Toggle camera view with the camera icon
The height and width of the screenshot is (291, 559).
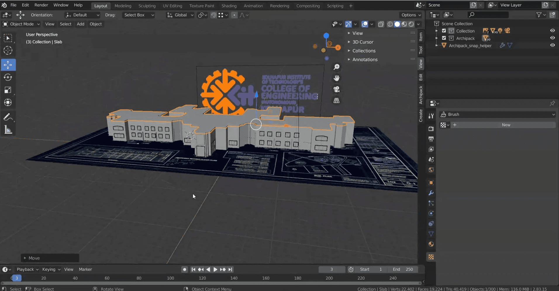click(337, 89)
